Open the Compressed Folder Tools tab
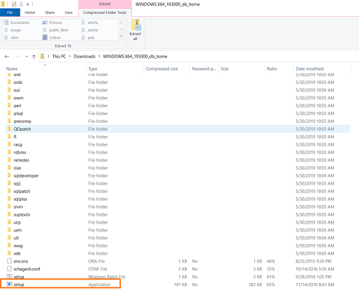The width and height of the screenshot is (359, 289). click(x=105, y=13)
